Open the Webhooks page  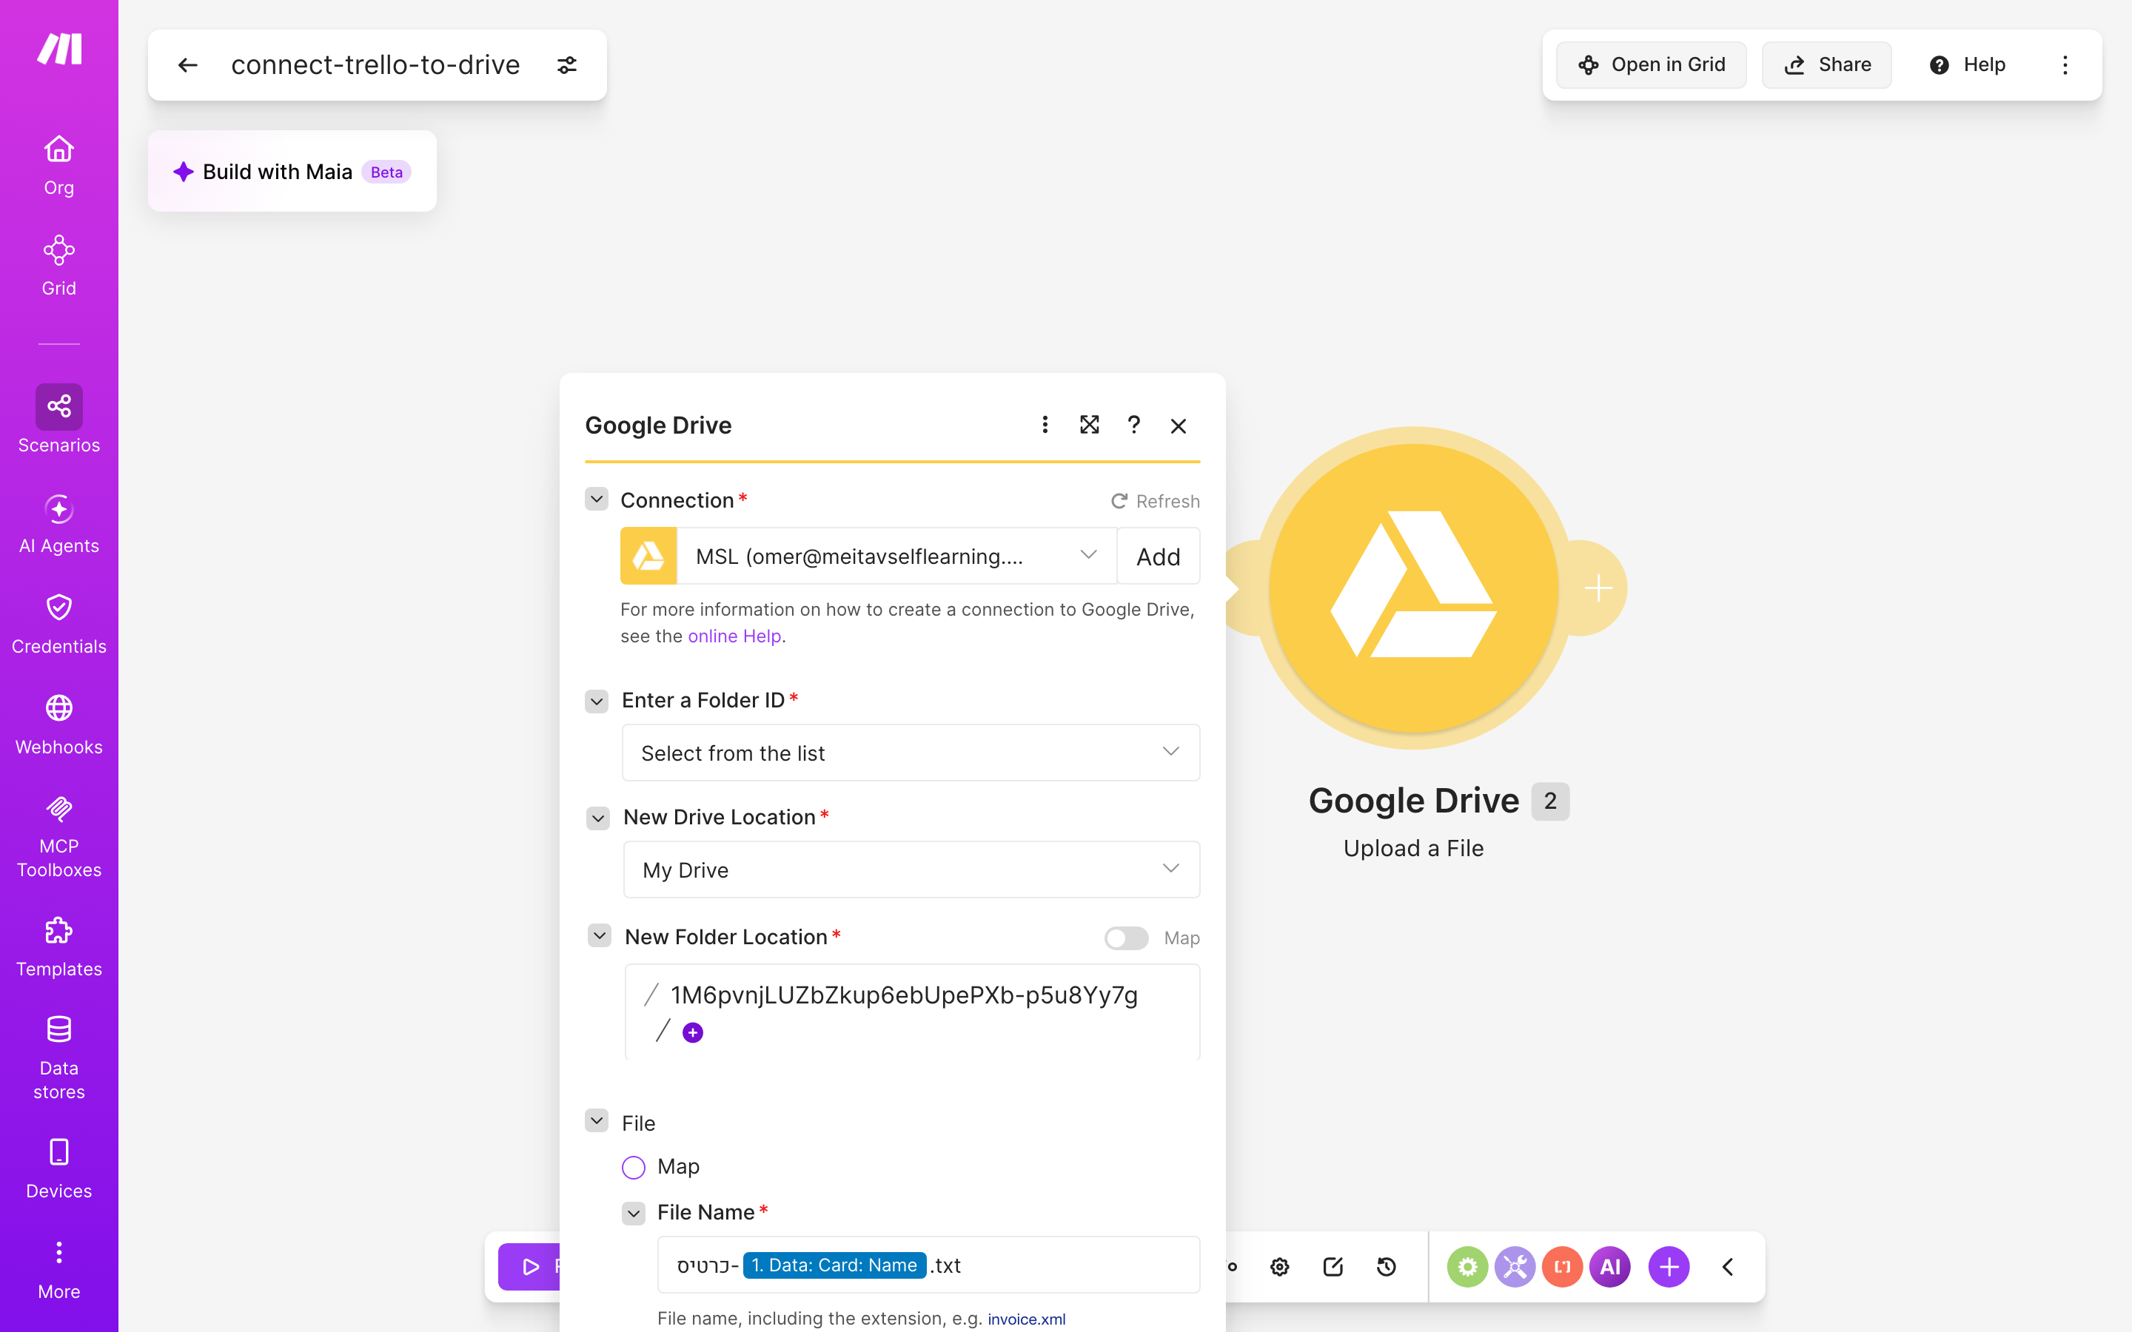tap(59, 725)
